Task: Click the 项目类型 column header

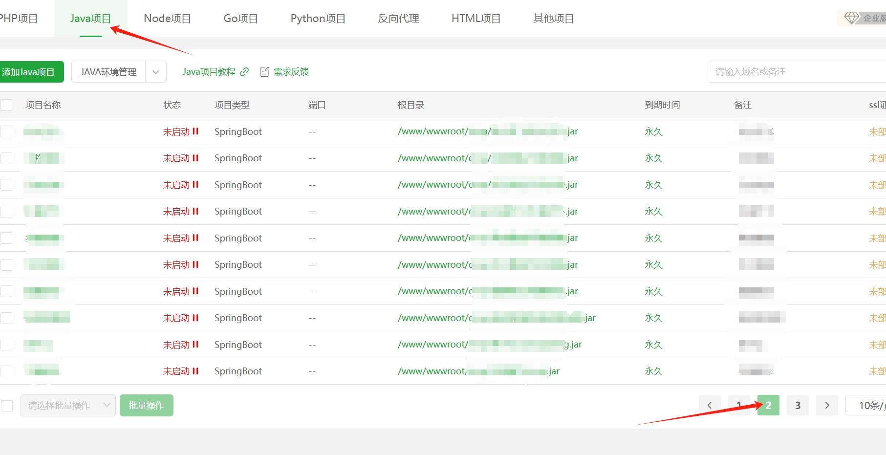Action: point(232,105)
